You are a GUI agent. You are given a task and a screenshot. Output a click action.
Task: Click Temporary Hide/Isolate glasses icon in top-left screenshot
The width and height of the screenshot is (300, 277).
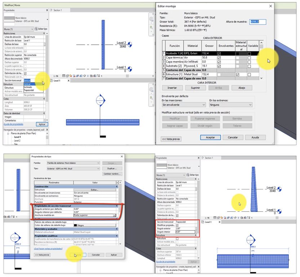pyautogui.click(x=84, y=76)
